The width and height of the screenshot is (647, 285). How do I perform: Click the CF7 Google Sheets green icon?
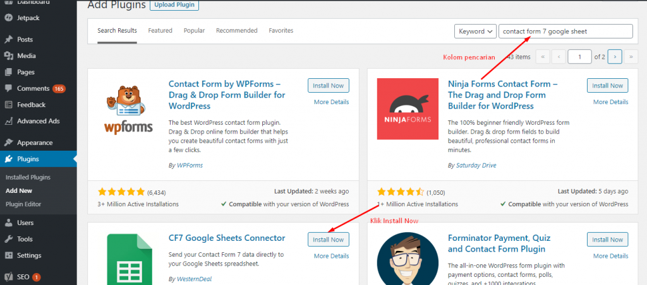point(129,259)
